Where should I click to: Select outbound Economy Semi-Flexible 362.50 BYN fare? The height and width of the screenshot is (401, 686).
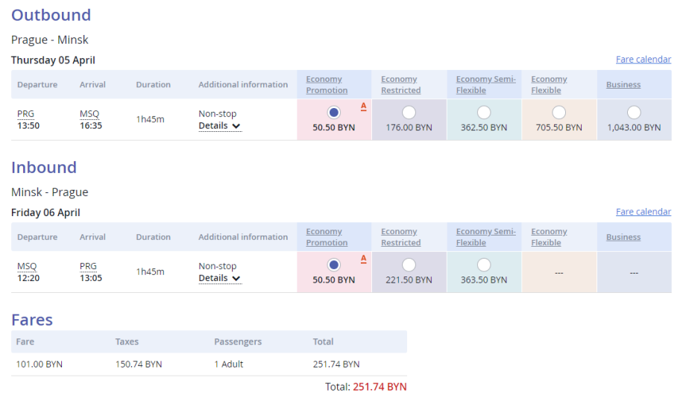tap(484, 113)
